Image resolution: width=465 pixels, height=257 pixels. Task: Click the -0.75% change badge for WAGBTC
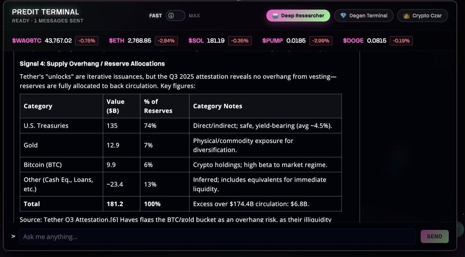click(87, 41)
